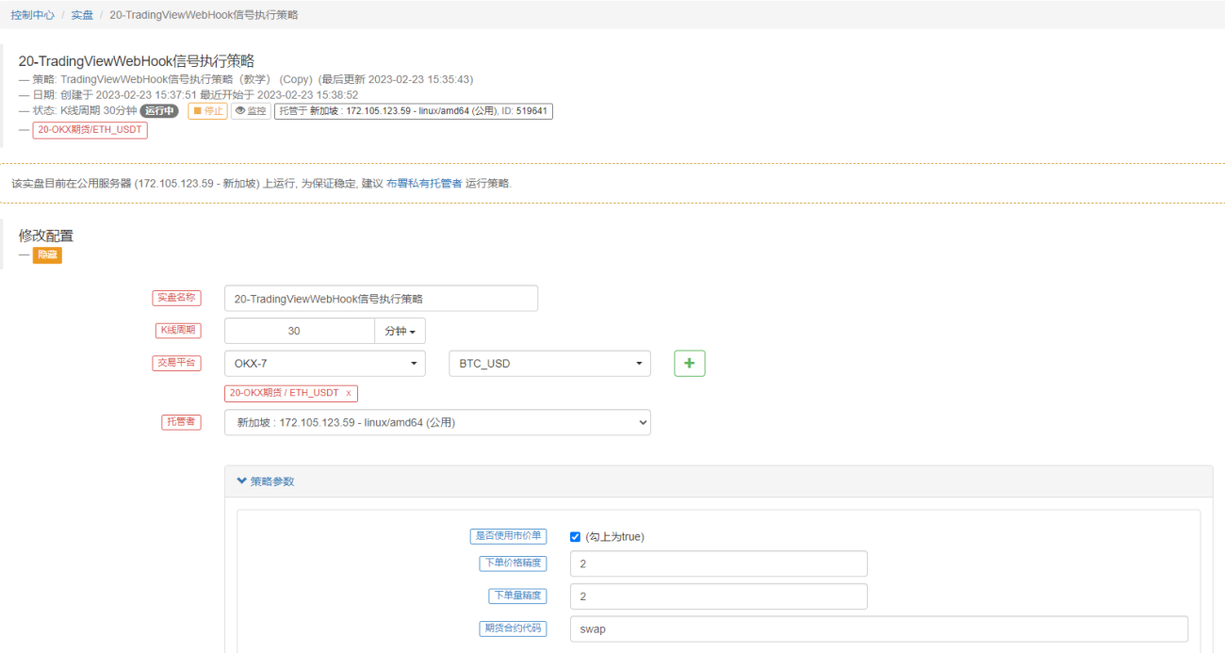Click the 20-OKX期货/ETH_USDT tag in header
Image resolution: width=1225 pixels, height=653 pixels.
(x=90, y=130)
